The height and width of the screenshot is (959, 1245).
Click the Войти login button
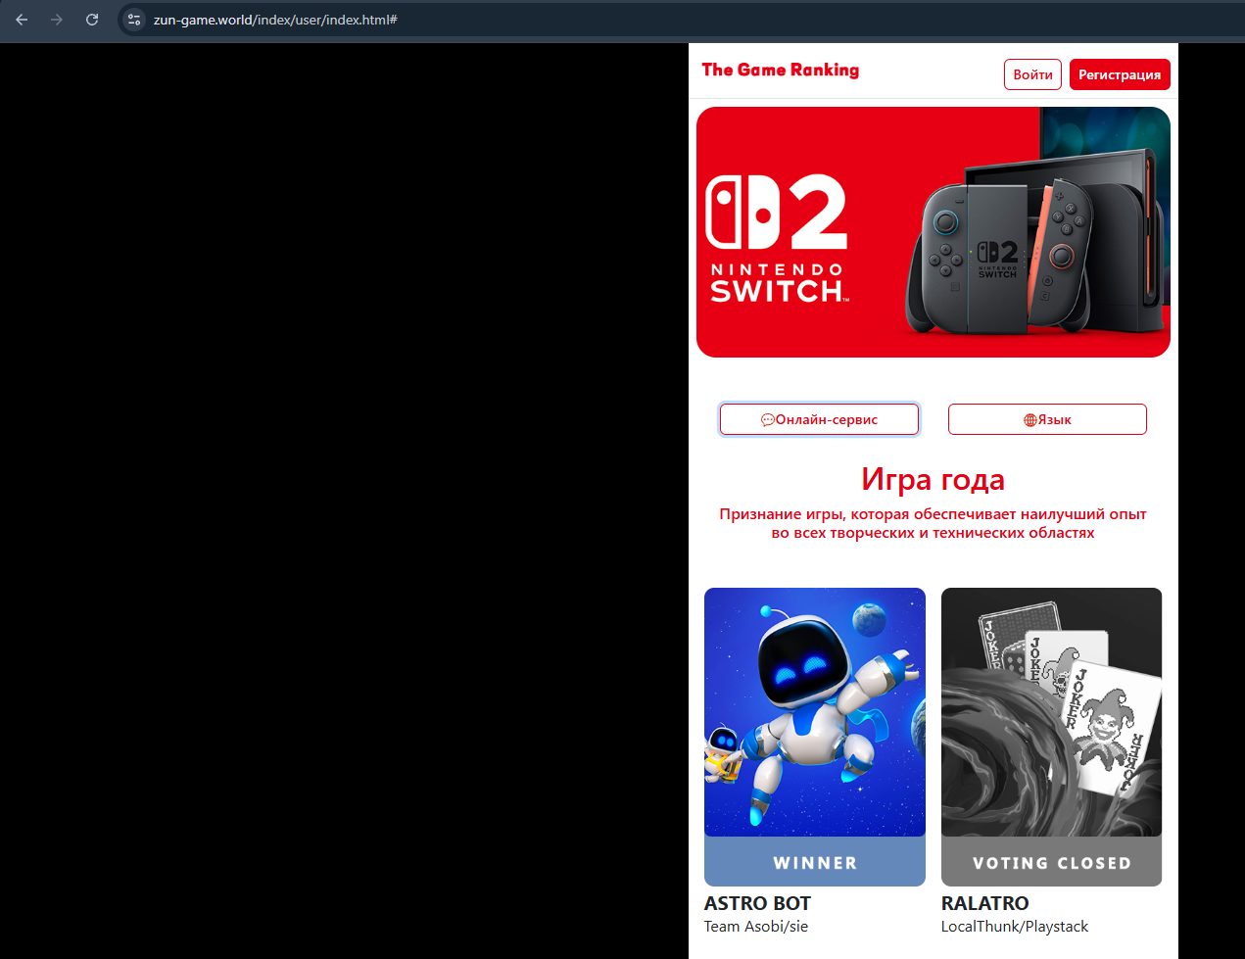point(1032,74)
